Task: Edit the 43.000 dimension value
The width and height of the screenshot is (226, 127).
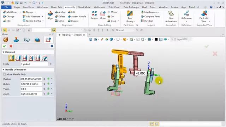Action: pyautogui.click(x=141, y=73)
